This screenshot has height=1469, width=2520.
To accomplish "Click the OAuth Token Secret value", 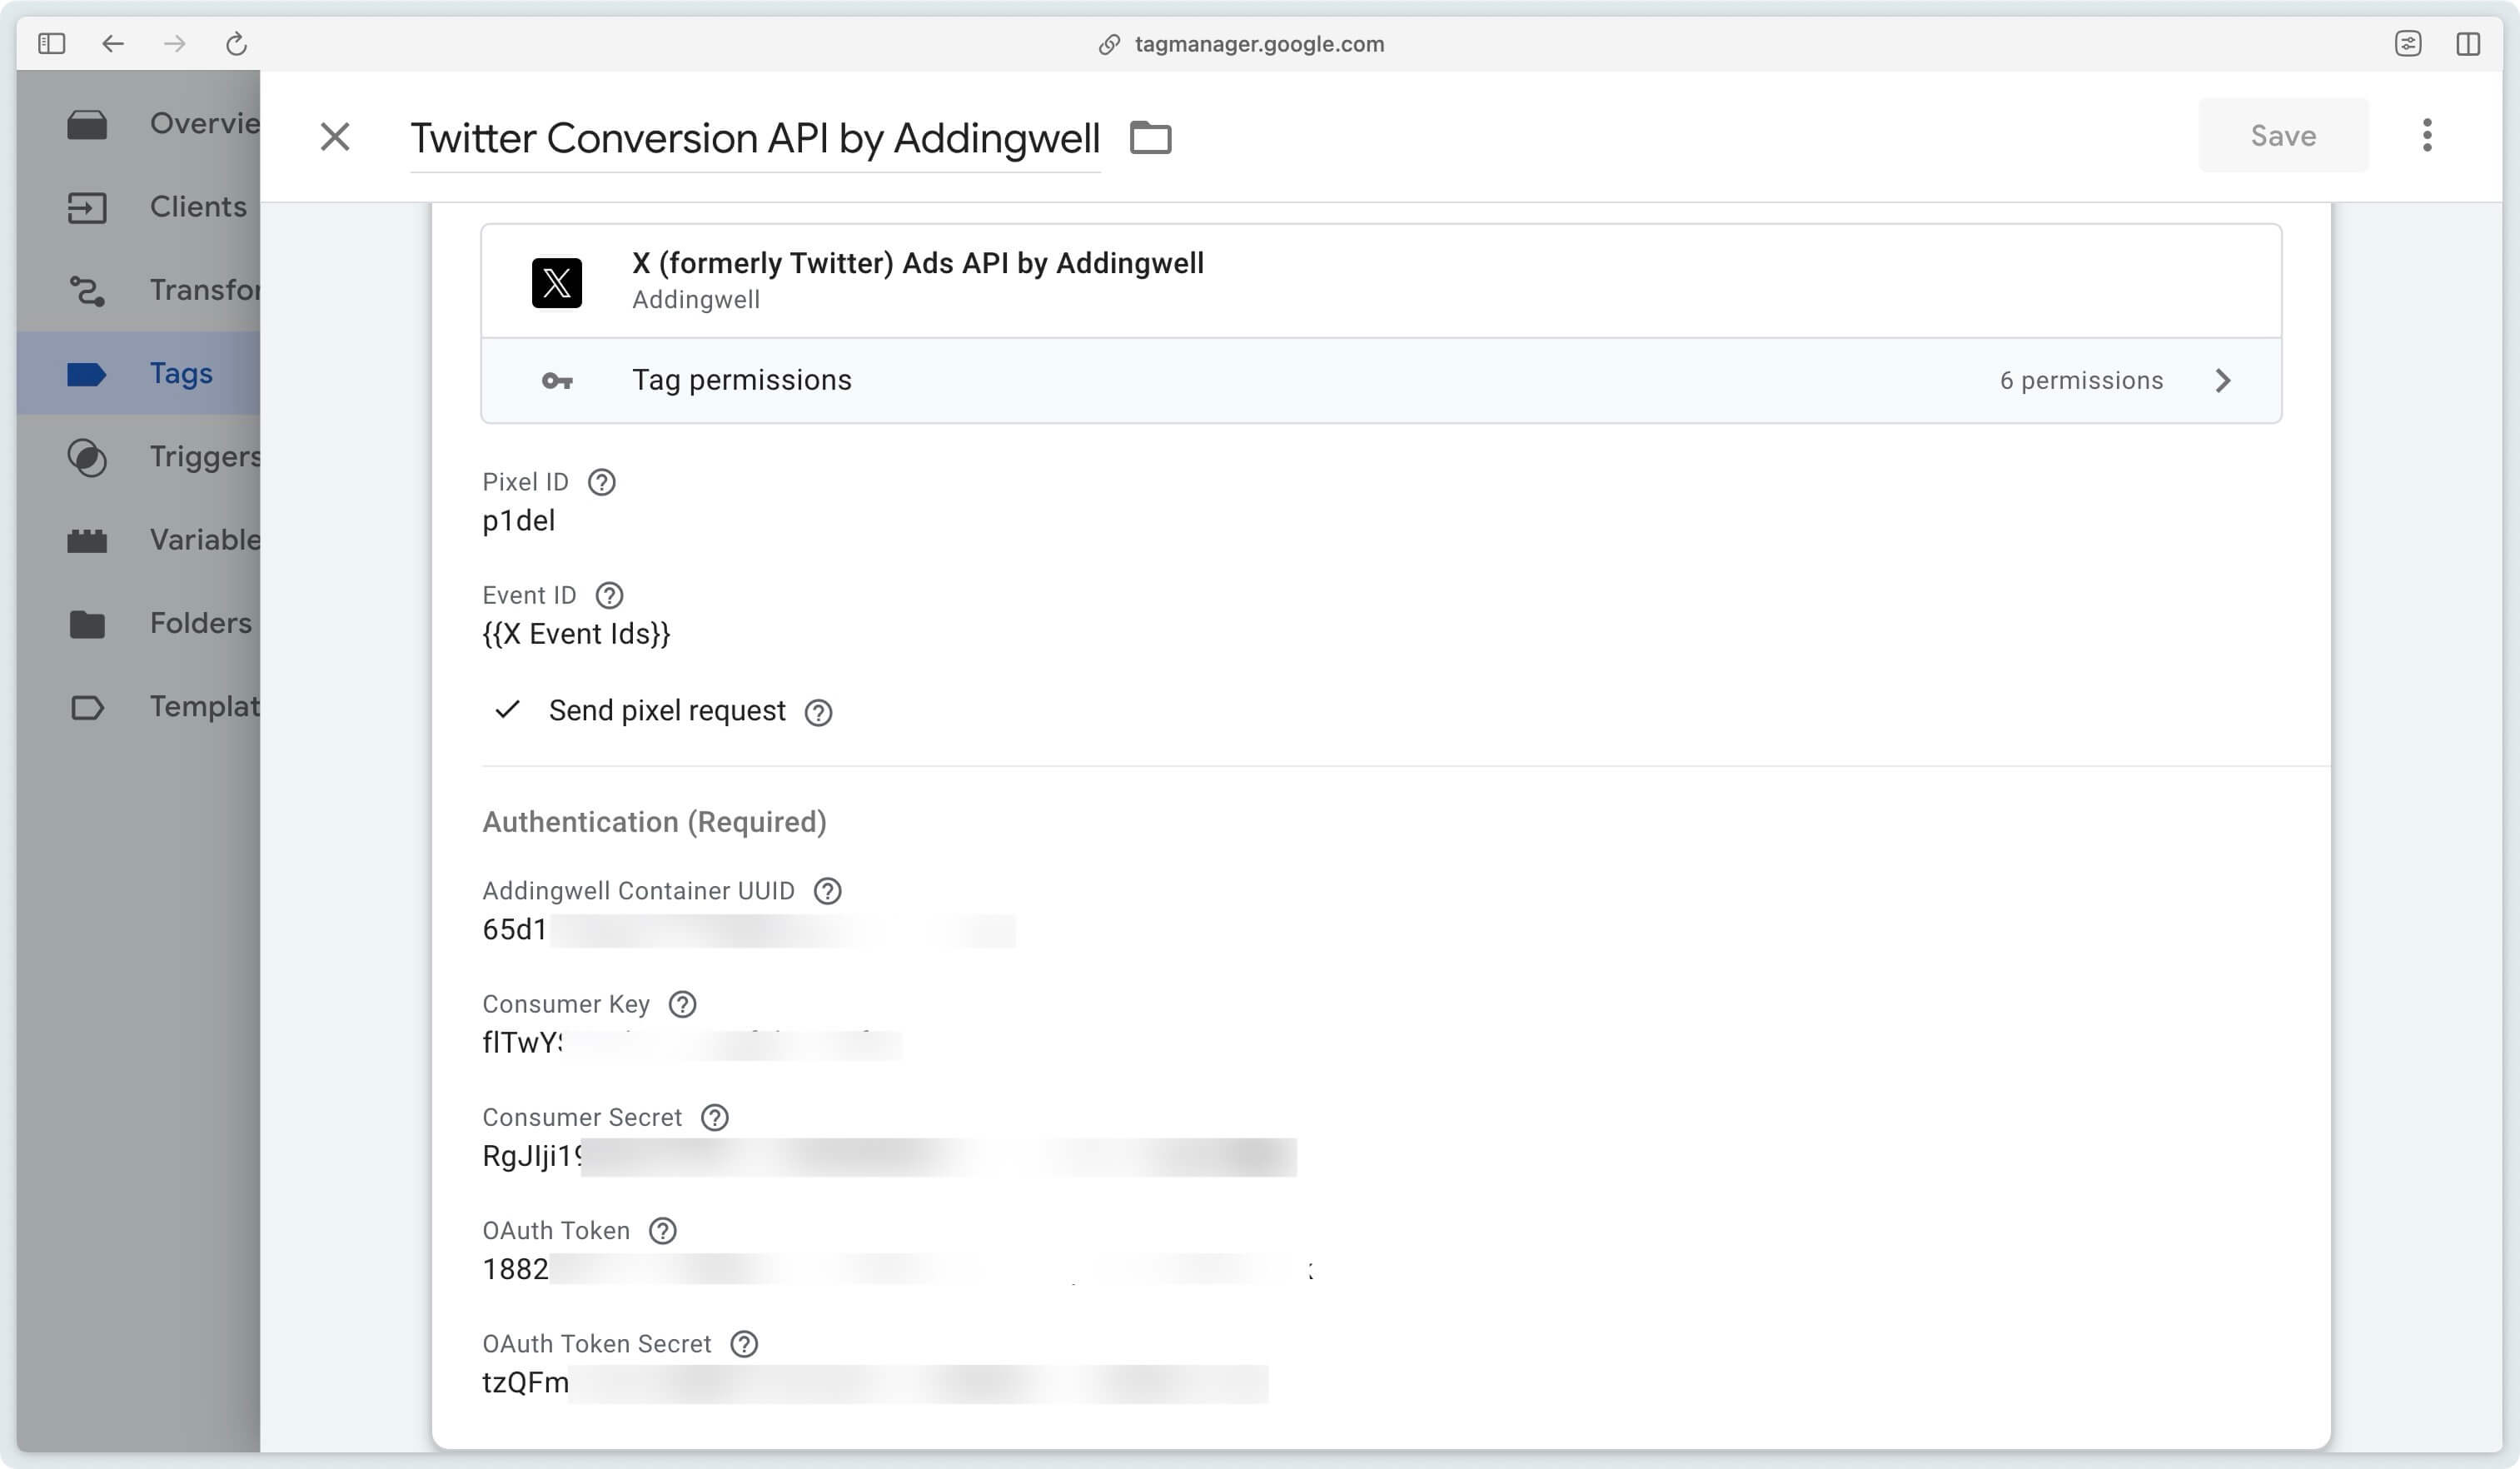I will coord(875,1383).
